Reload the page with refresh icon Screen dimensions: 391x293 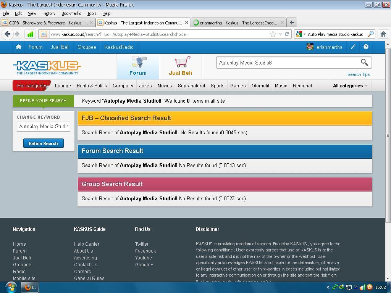click(x=287, y=34)
